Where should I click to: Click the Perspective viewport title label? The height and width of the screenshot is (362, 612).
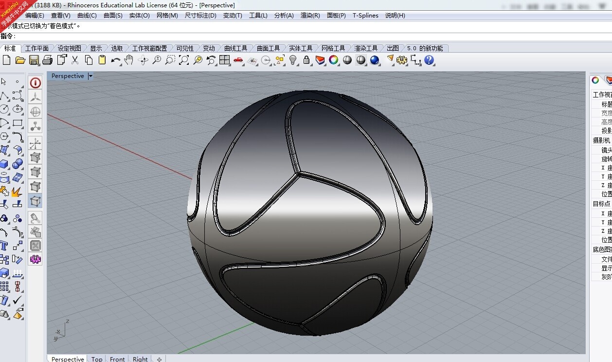coord(68,76)
